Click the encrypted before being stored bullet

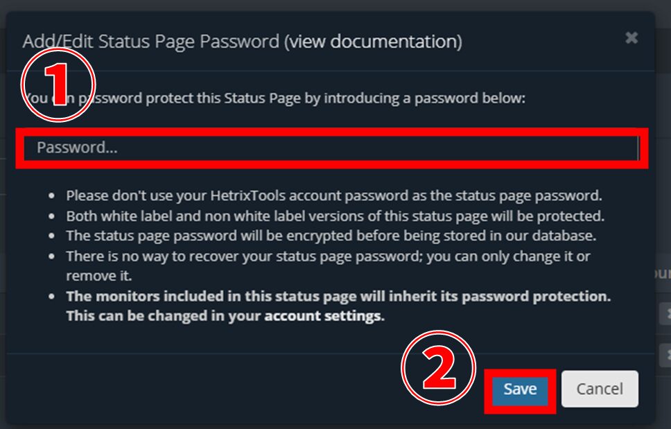[331, 236]
